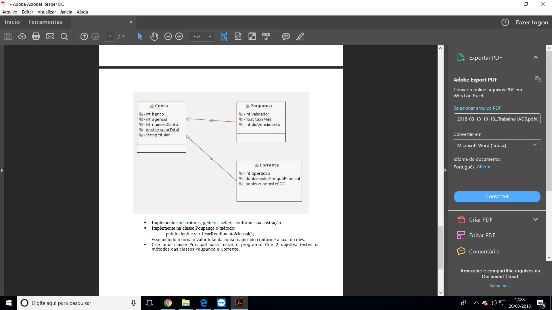Toggle full screen reading mode
Image resolution: width=552 pixels, height=310 pixels.
(252, 36)
